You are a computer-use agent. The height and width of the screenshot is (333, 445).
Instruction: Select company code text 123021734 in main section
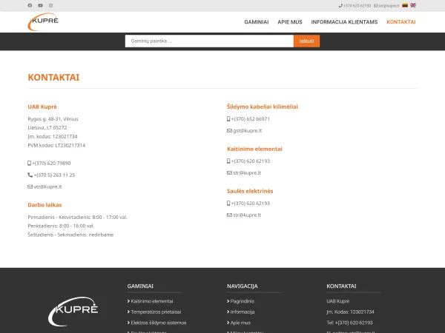click(65, 136)
